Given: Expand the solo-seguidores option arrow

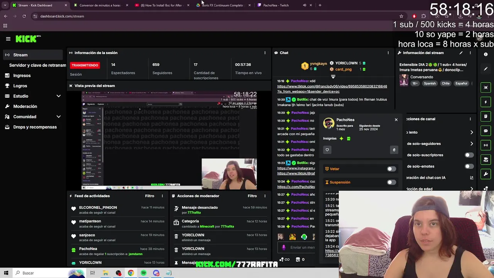Looking at the screenshot, I should pyautogui.click(x=472, y=144).
